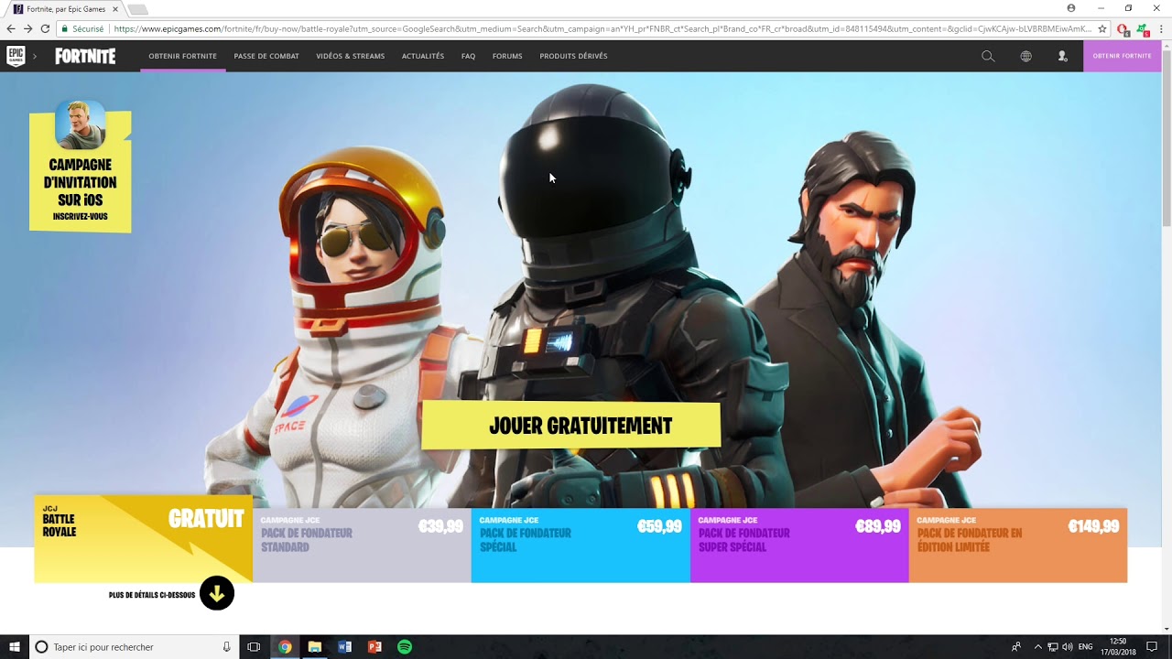Open the FAQ menu item
The height and width of the screenshot is (659, 1172).
[x=468, y=56]
